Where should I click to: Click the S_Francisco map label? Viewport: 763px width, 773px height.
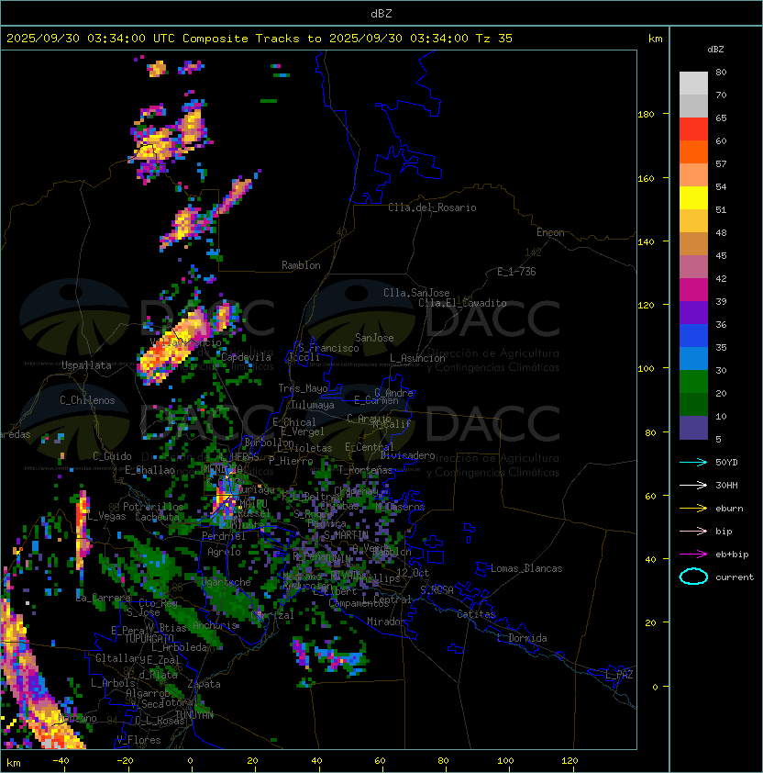tap(328, 348)
